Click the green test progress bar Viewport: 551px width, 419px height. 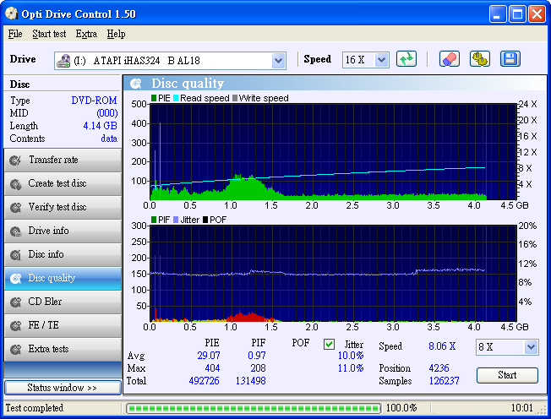(x=254, y=408)
